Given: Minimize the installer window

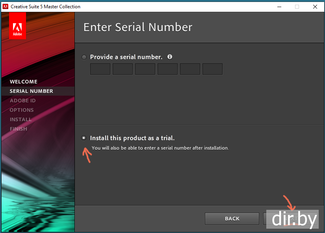Looking at the screenshot, I should click(x=279, y=7).
